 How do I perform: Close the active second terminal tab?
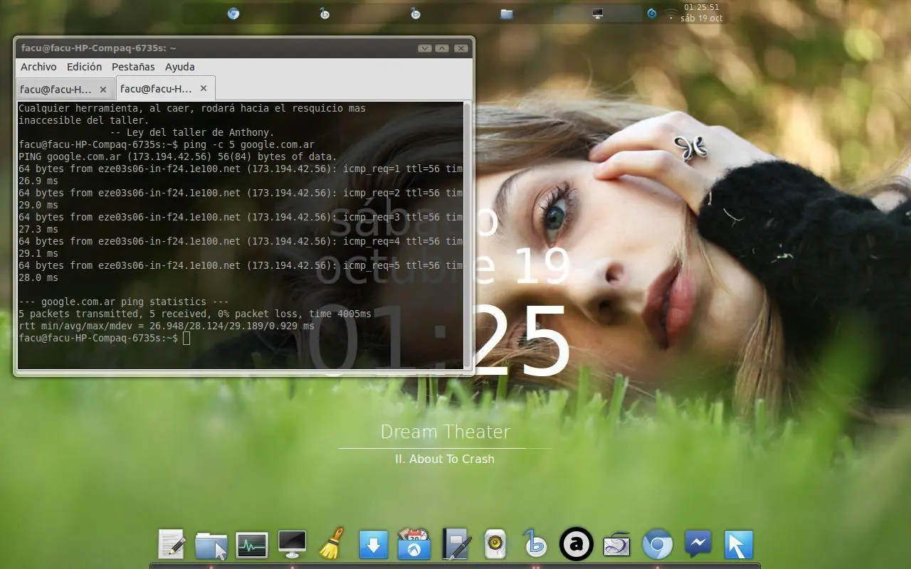coord(204,88)
